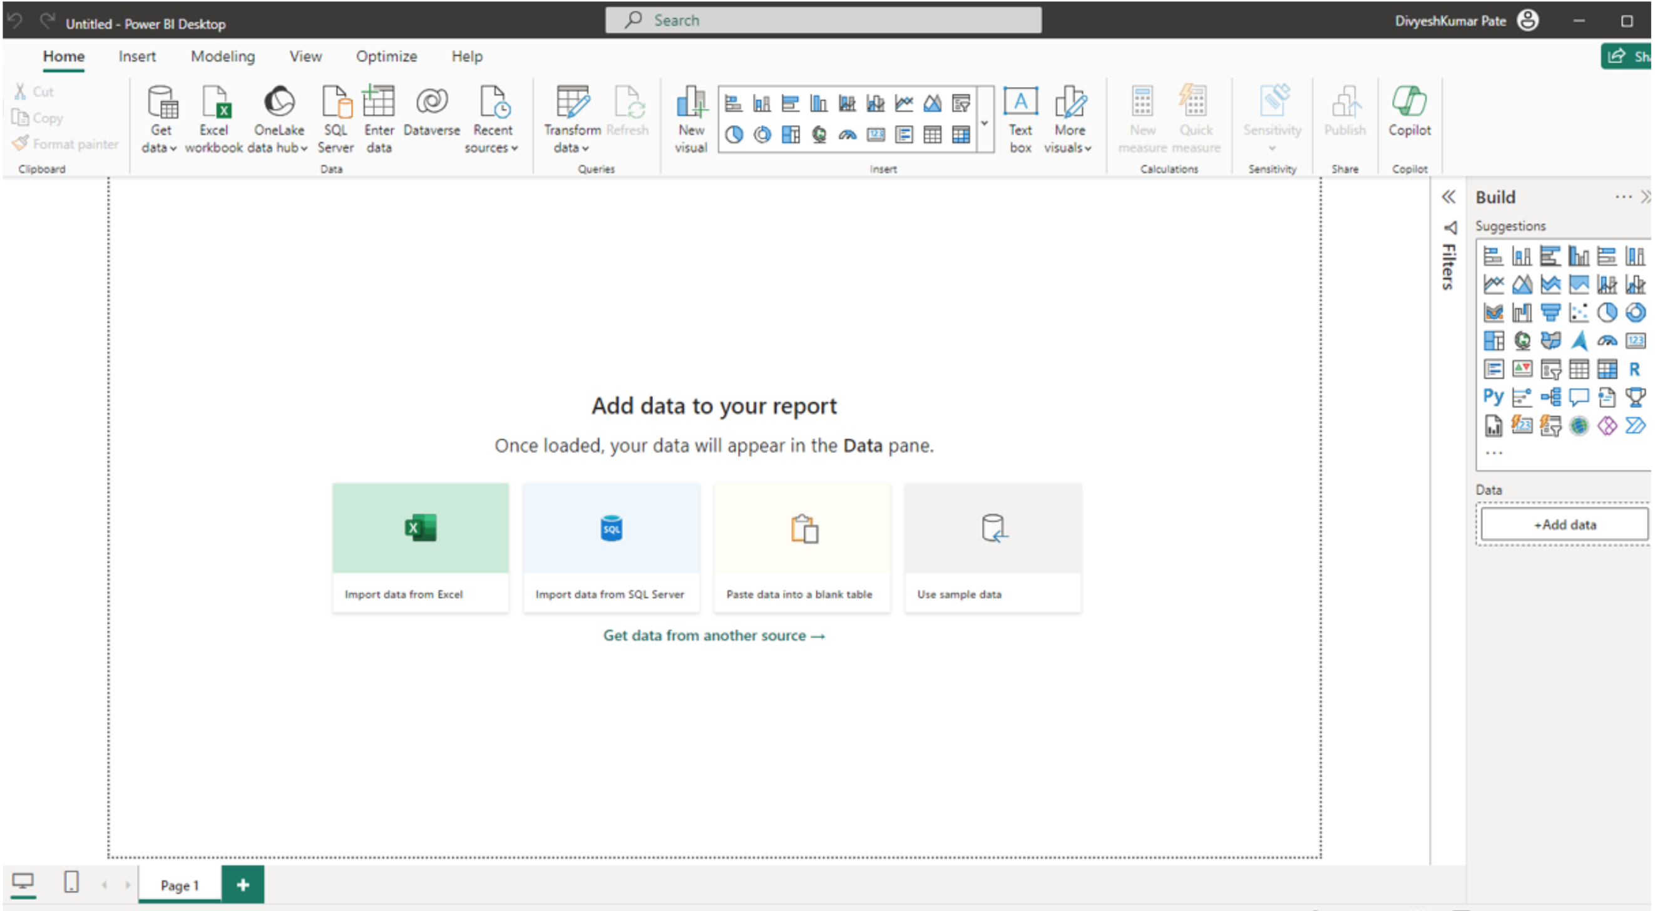
Task: Select the funnel chart in Build pane
Action: (1550, 313)
